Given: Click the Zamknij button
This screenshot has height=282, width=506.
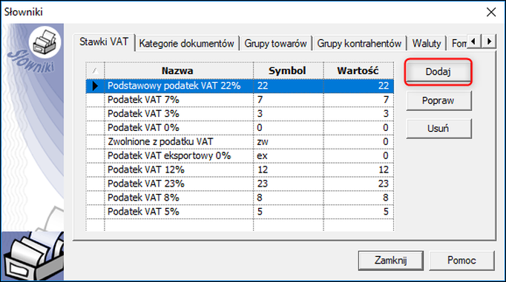Looking at the screenshot, I should click(x=390, y=260).
